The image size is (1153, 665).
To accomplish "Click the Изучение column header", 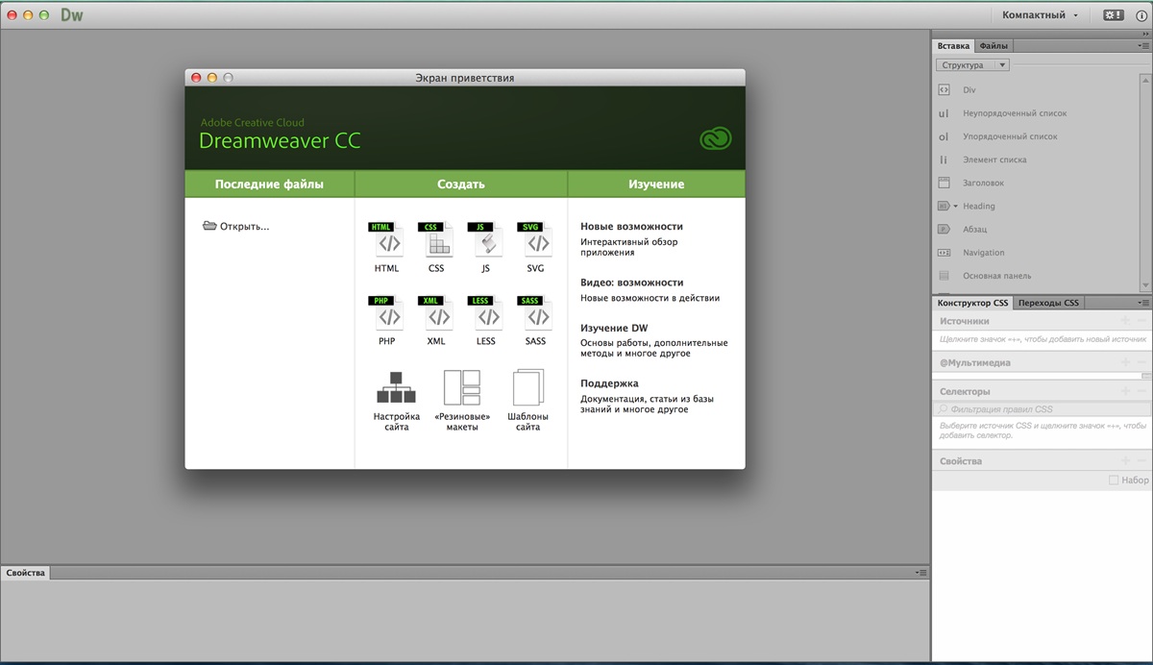I will pyautogui.click(x=656, y=185).
